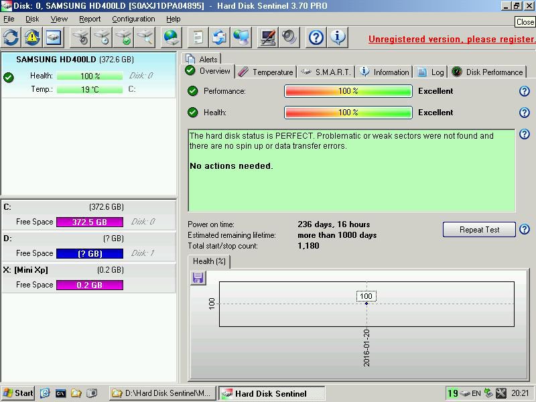Image resolution: width=536 pixels, height=402 pixels.
Task: Click D: free space (? GB) bar
Action: [x=90, y=254]
